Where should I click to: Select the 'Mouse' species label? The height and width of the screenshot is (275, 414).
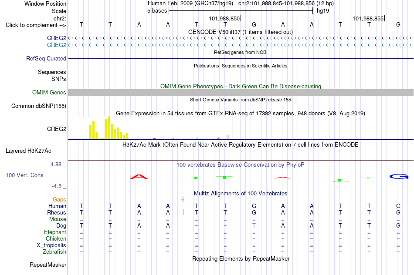pyautogui.click(x=58, y=219)
